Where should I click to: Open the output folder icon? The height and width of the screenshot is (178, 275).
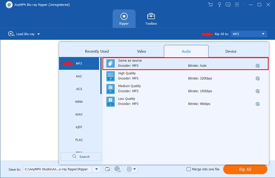pyautogui.click(x=108, y=169)
